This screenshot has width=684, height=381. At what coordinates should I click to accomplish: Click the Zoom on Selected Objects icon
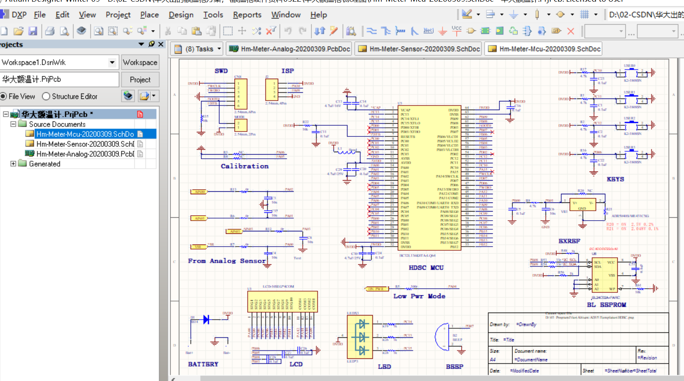coord(127,31)
